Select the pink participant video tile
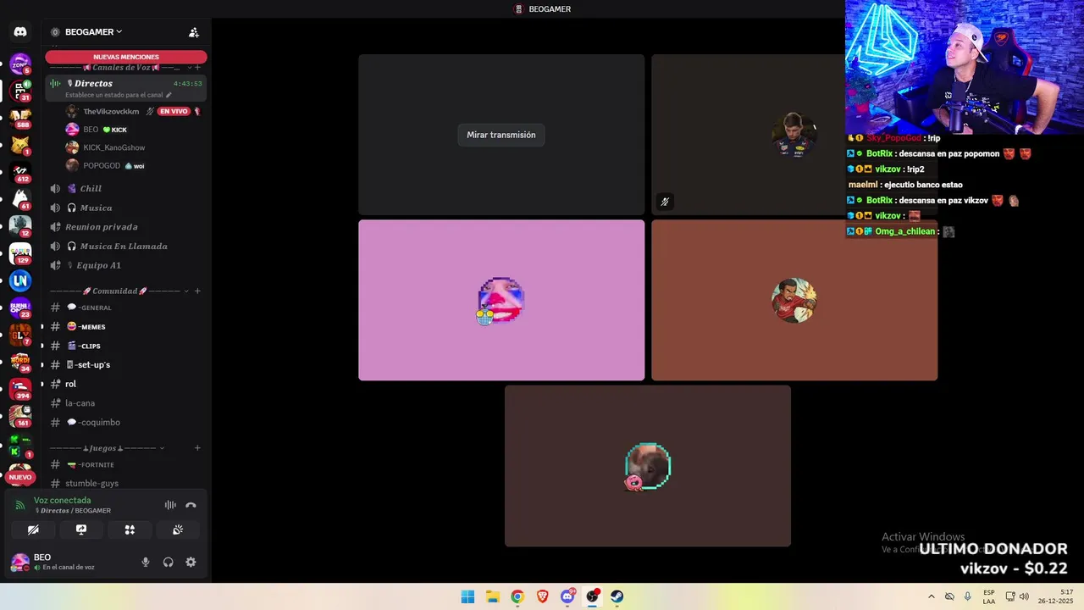 pos(501,300)
